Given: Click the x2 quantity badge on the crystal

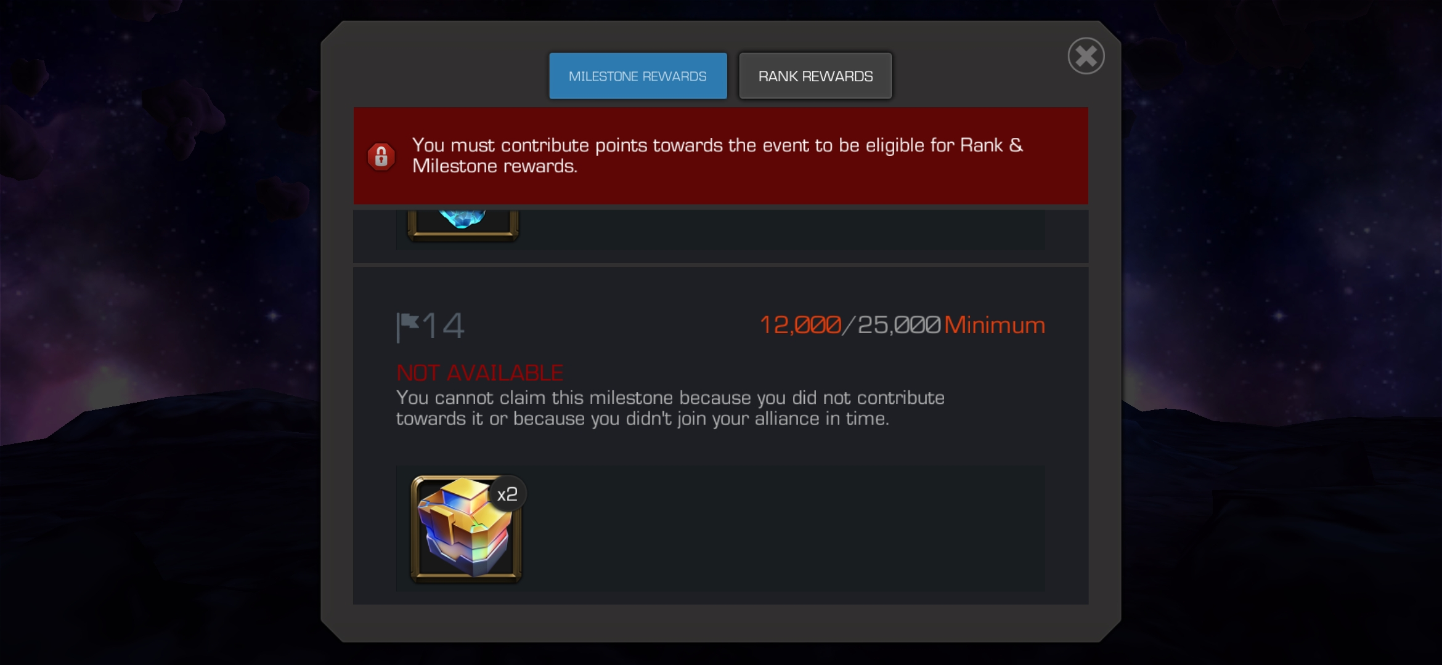Looking at the screenshot, I should click(x=507, y=494).
